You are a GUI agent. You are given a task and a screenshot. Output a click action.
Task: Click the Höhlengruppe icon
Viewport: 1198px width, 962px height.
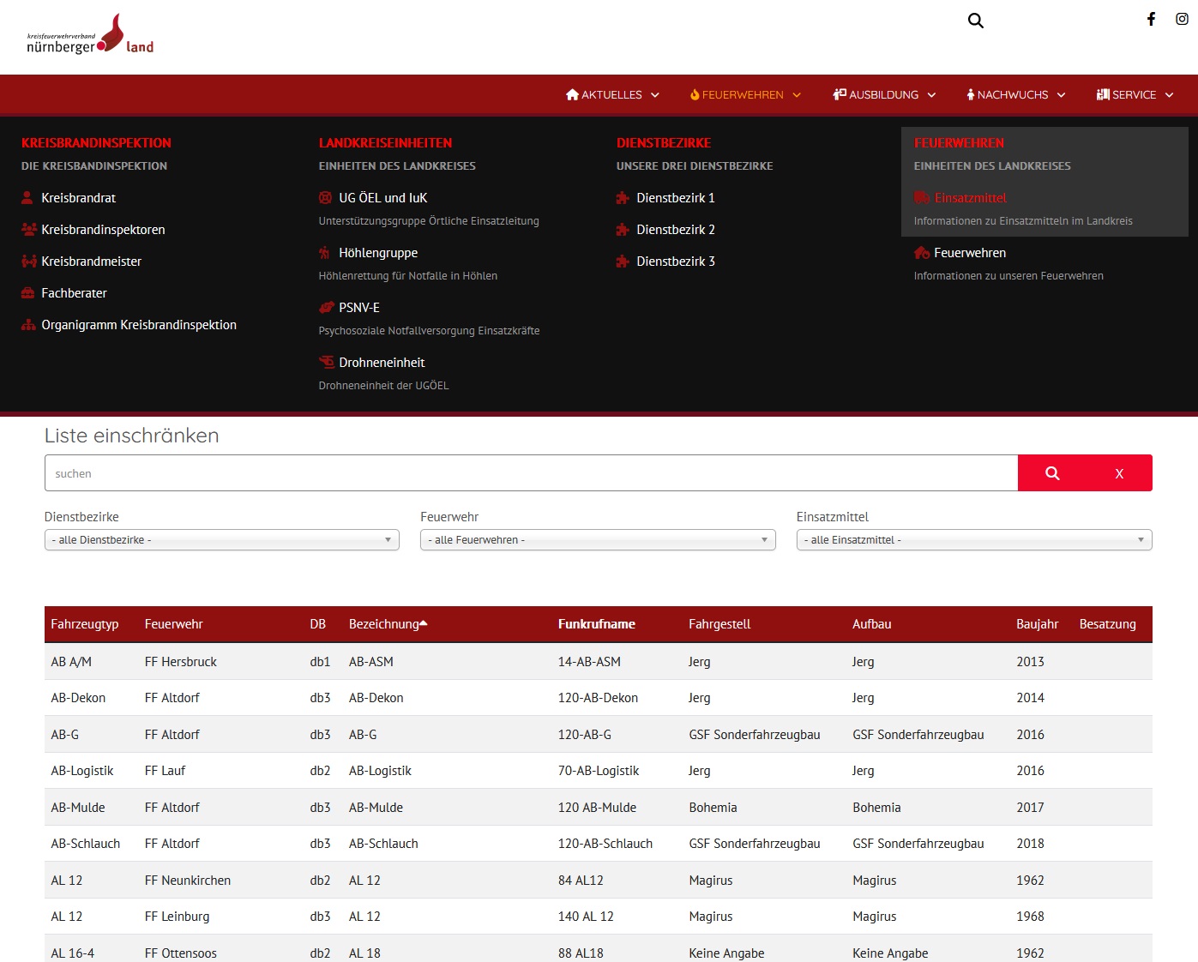325,253
